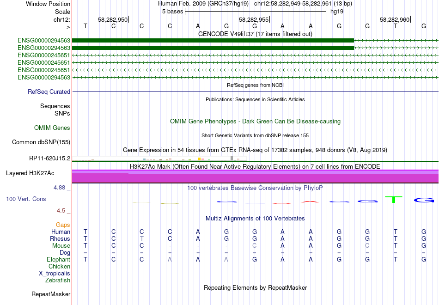Click the Gaps row label
Screen dimensions: 439x305
pyautogui.click(x=63, y=225)
